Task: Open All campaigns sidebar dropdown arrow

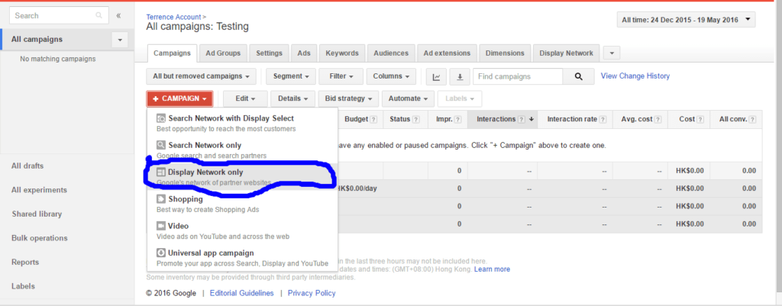Action: [120, 40]
